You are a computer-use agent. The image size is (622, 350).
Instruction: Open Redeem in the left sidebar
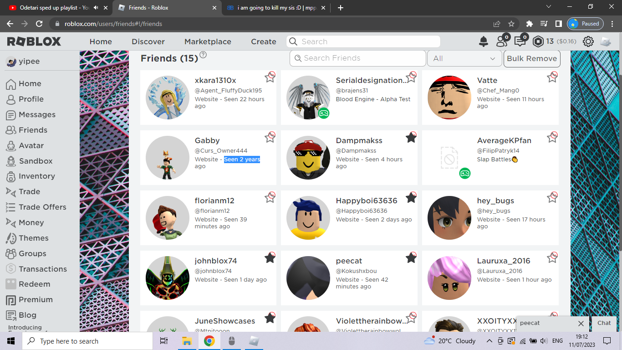(x=34, y=284)
